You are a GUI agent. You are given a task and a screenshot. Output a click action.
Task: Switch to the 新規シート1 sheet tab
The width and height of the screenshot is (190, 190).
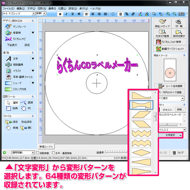[x=46, y=147]
